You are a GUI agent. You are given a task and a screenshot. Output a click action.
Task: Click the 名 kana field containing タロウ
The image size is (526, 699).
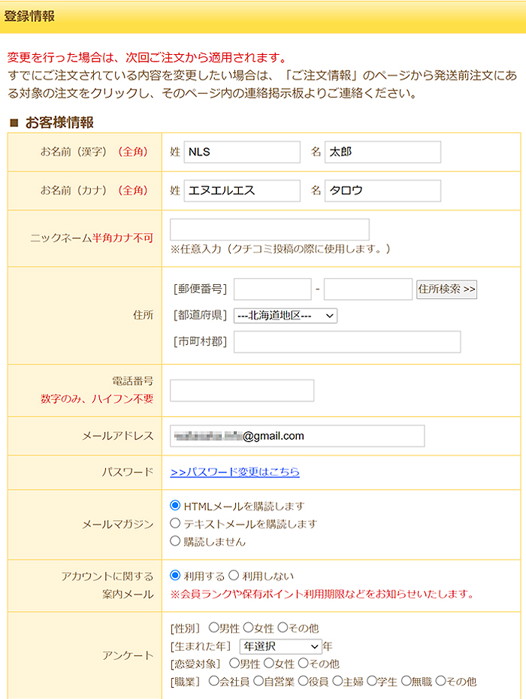[382, 191]
